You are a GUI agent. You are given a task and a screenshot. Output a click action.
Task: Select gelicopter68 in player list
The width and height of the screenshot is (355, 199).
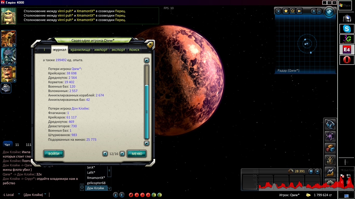96,183
